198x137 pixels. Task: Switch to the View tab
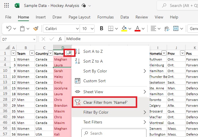pyautogui.click(x=159, y=17)
